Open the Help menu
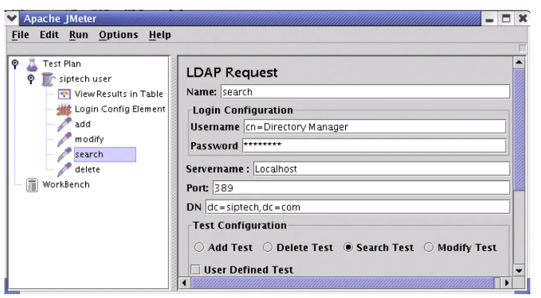Viewport: 541px width, 298px height. point(160,35)
